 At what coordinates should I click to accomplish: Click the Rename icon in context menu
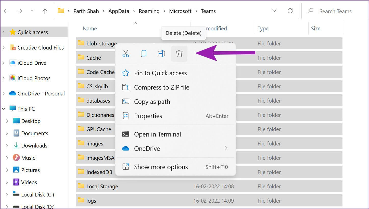tap(161, 54)
